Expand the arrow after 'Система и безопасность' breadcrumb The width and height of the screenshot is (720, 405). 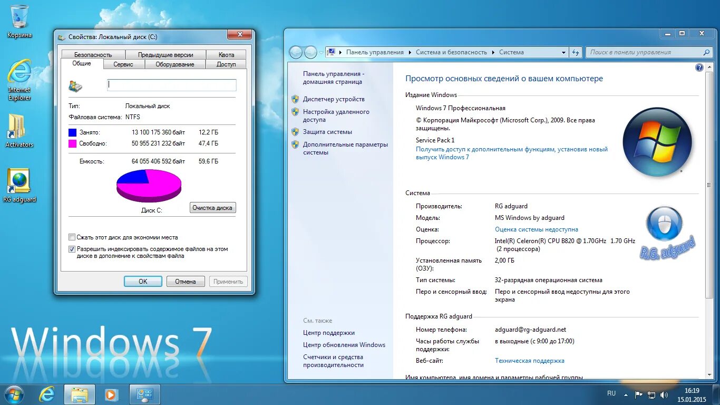(493, 52)
